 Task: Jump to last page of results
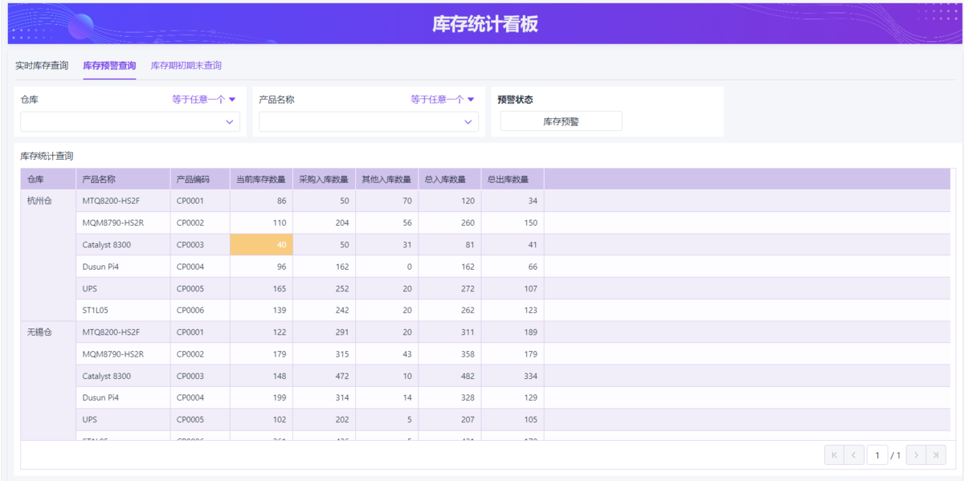point(936,455)
